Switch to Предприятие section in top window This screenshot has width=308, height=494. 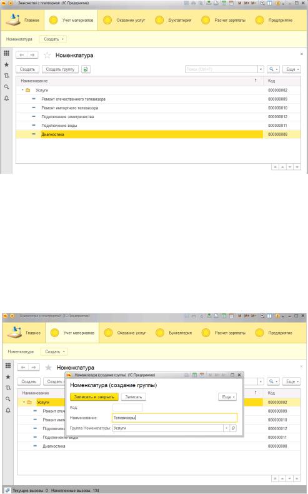tap(274, 20)
